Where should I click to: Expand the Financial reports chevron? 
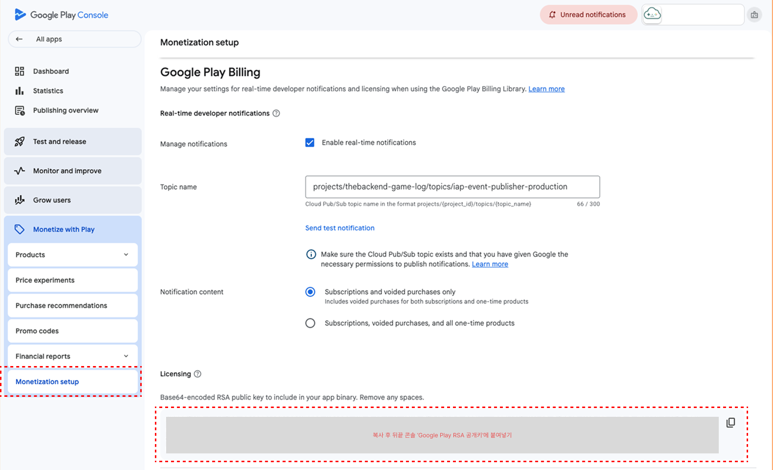(126, 356)
